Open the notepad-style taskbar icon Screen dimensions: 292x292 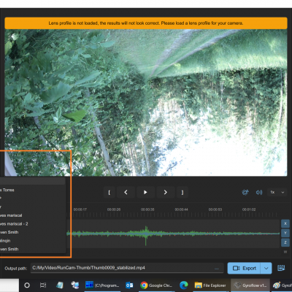coord(59,285)
